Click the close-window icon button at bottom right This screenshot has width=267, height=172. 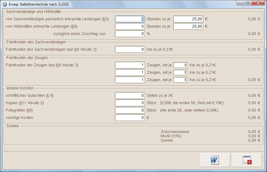click(x=247, y=160)
